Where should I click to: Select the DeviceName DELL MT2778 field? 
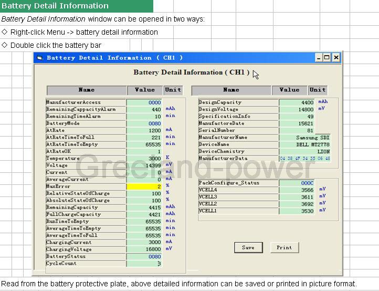(x=304, y=144)
